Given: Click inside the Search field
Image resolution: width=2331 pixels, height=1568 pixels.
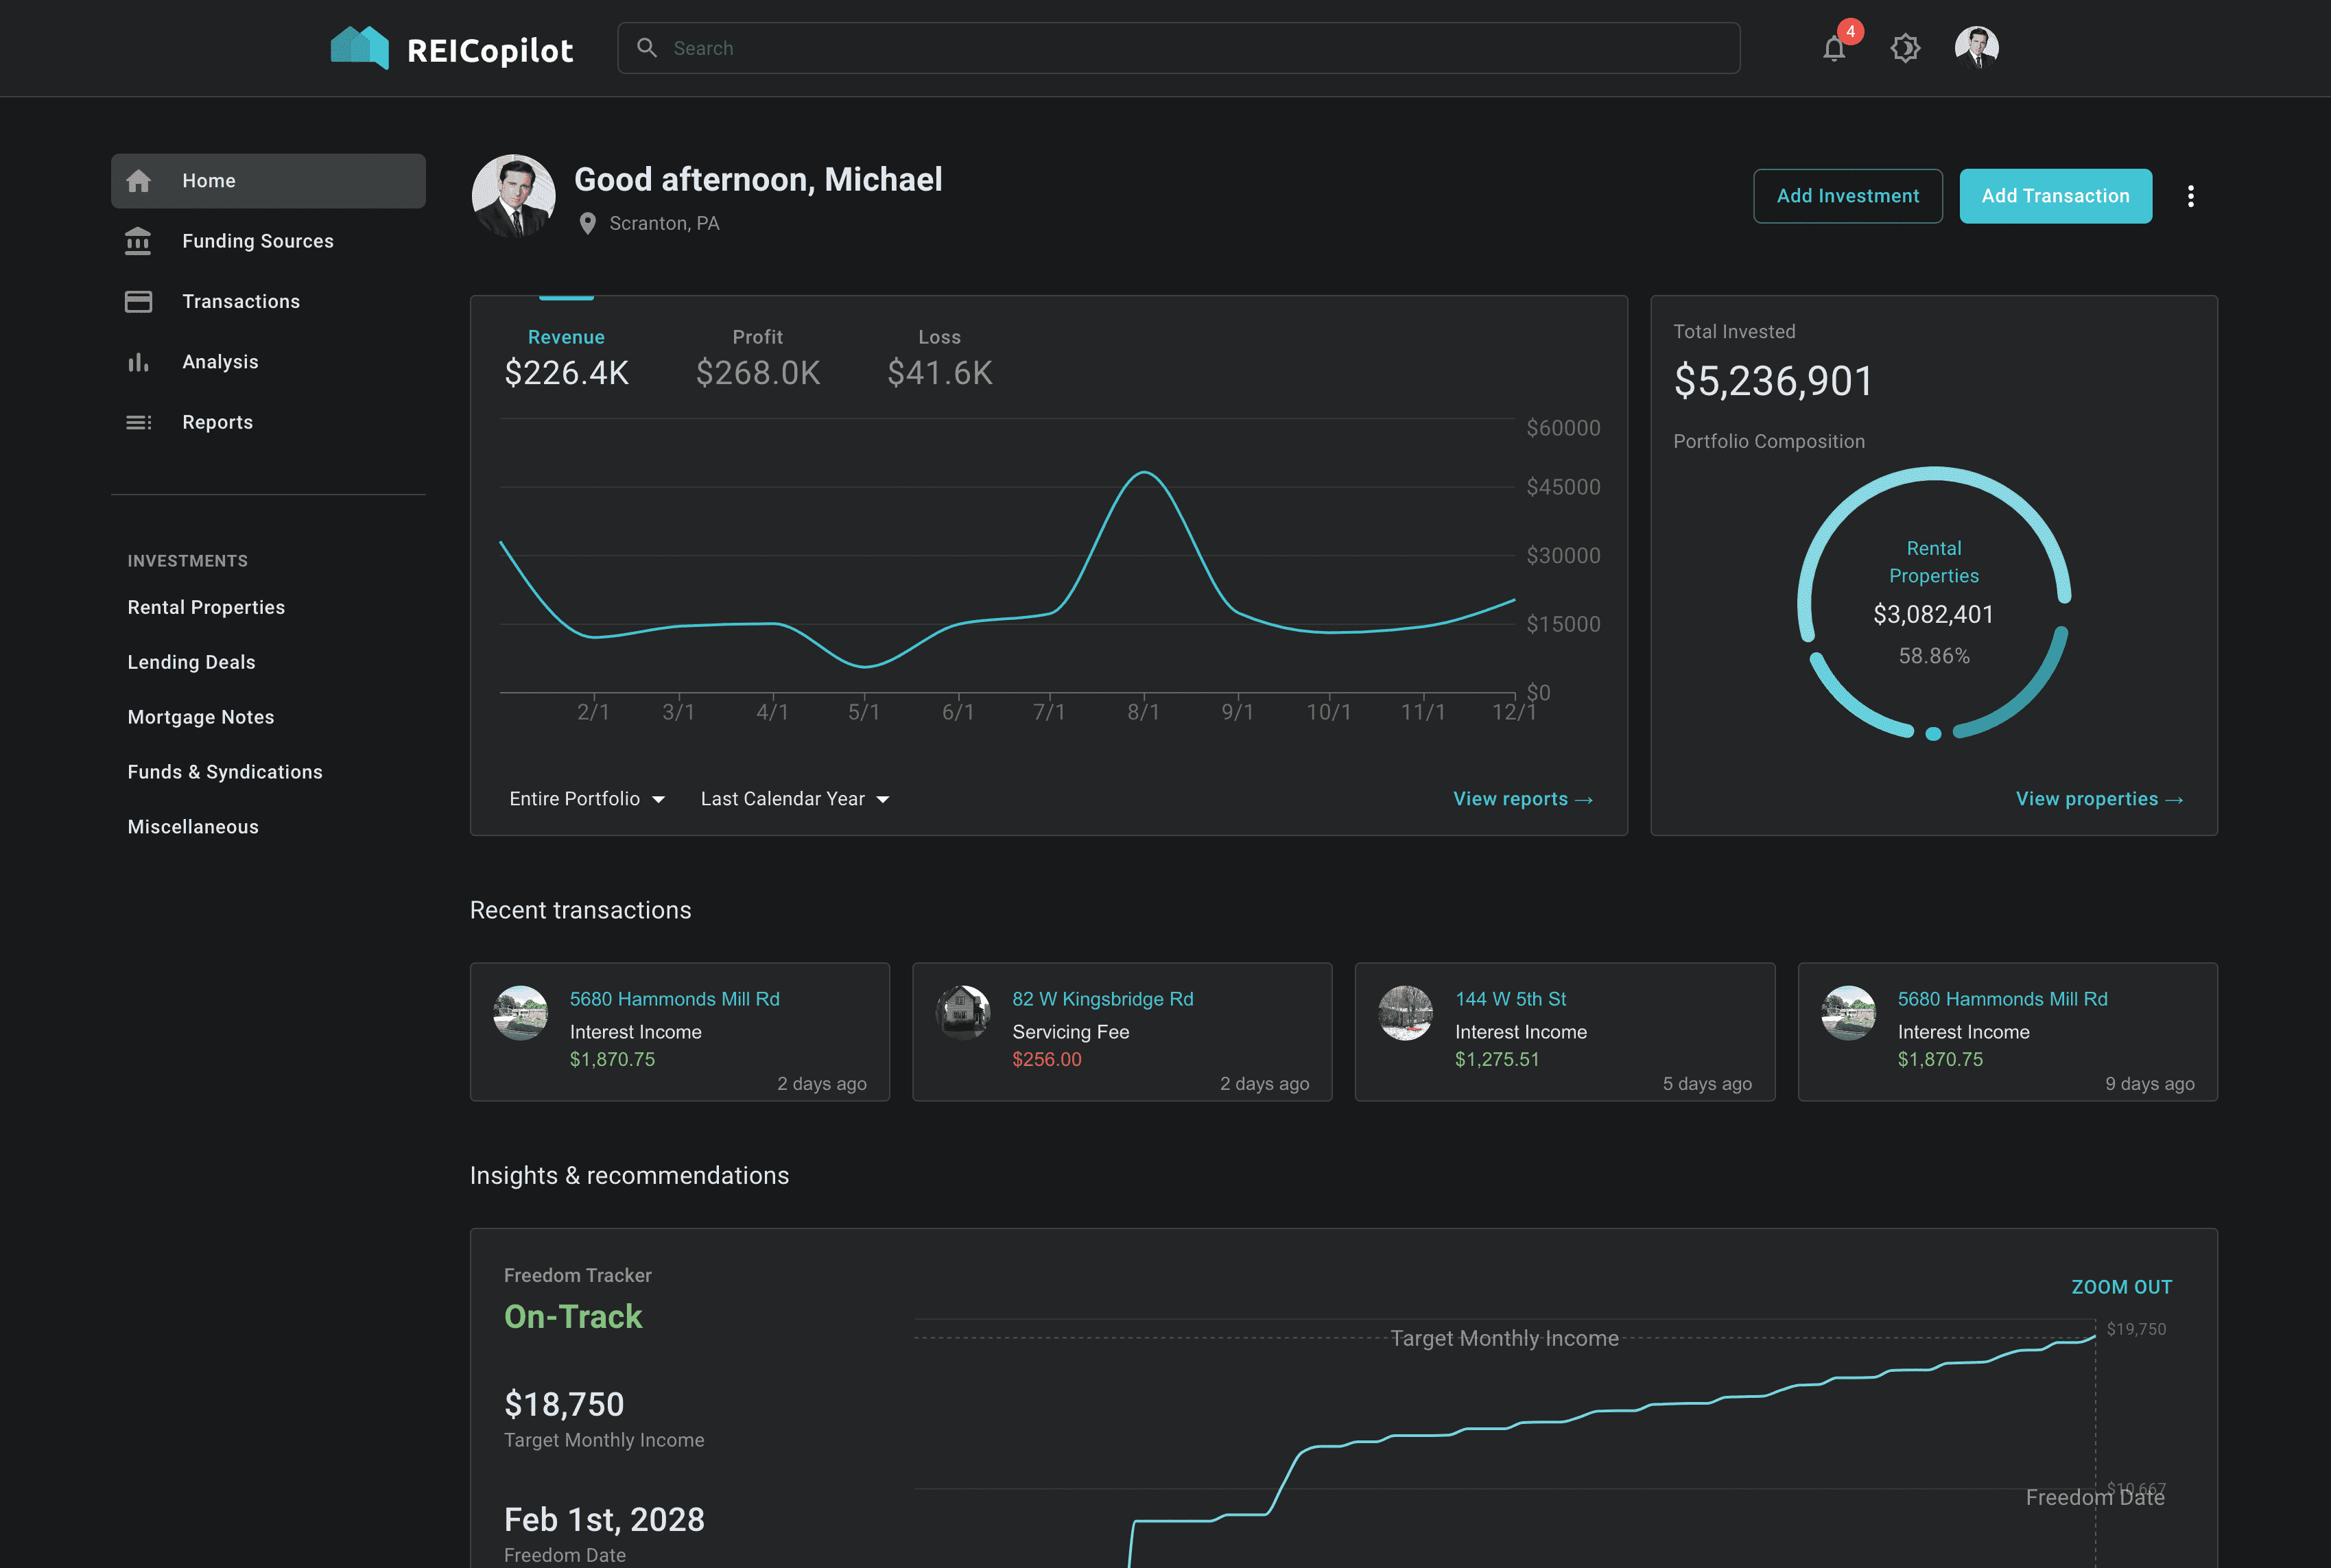Looking at the screenshot, I should coord(1180,48).
